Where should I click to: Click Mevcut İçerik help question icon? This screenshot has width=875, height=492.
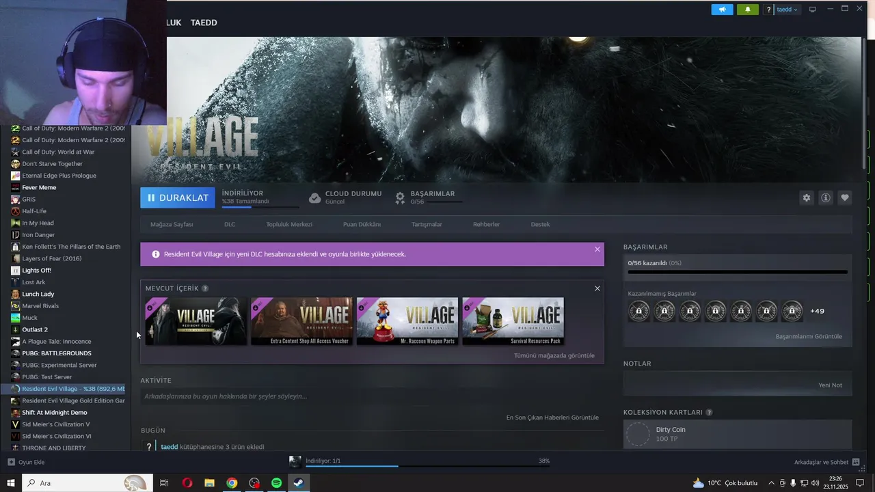pos(205,288)
